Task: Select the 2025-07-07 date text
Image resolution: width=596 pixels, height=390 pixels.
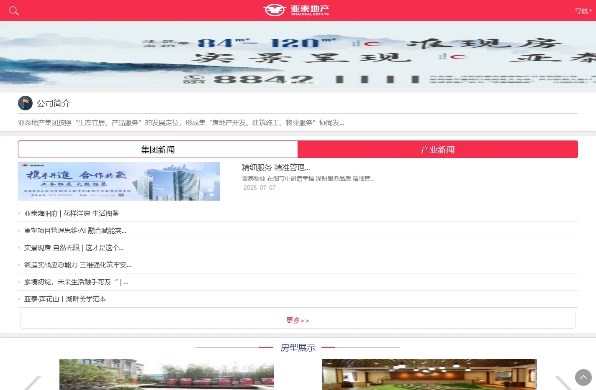Action: (x=259, y=188)
